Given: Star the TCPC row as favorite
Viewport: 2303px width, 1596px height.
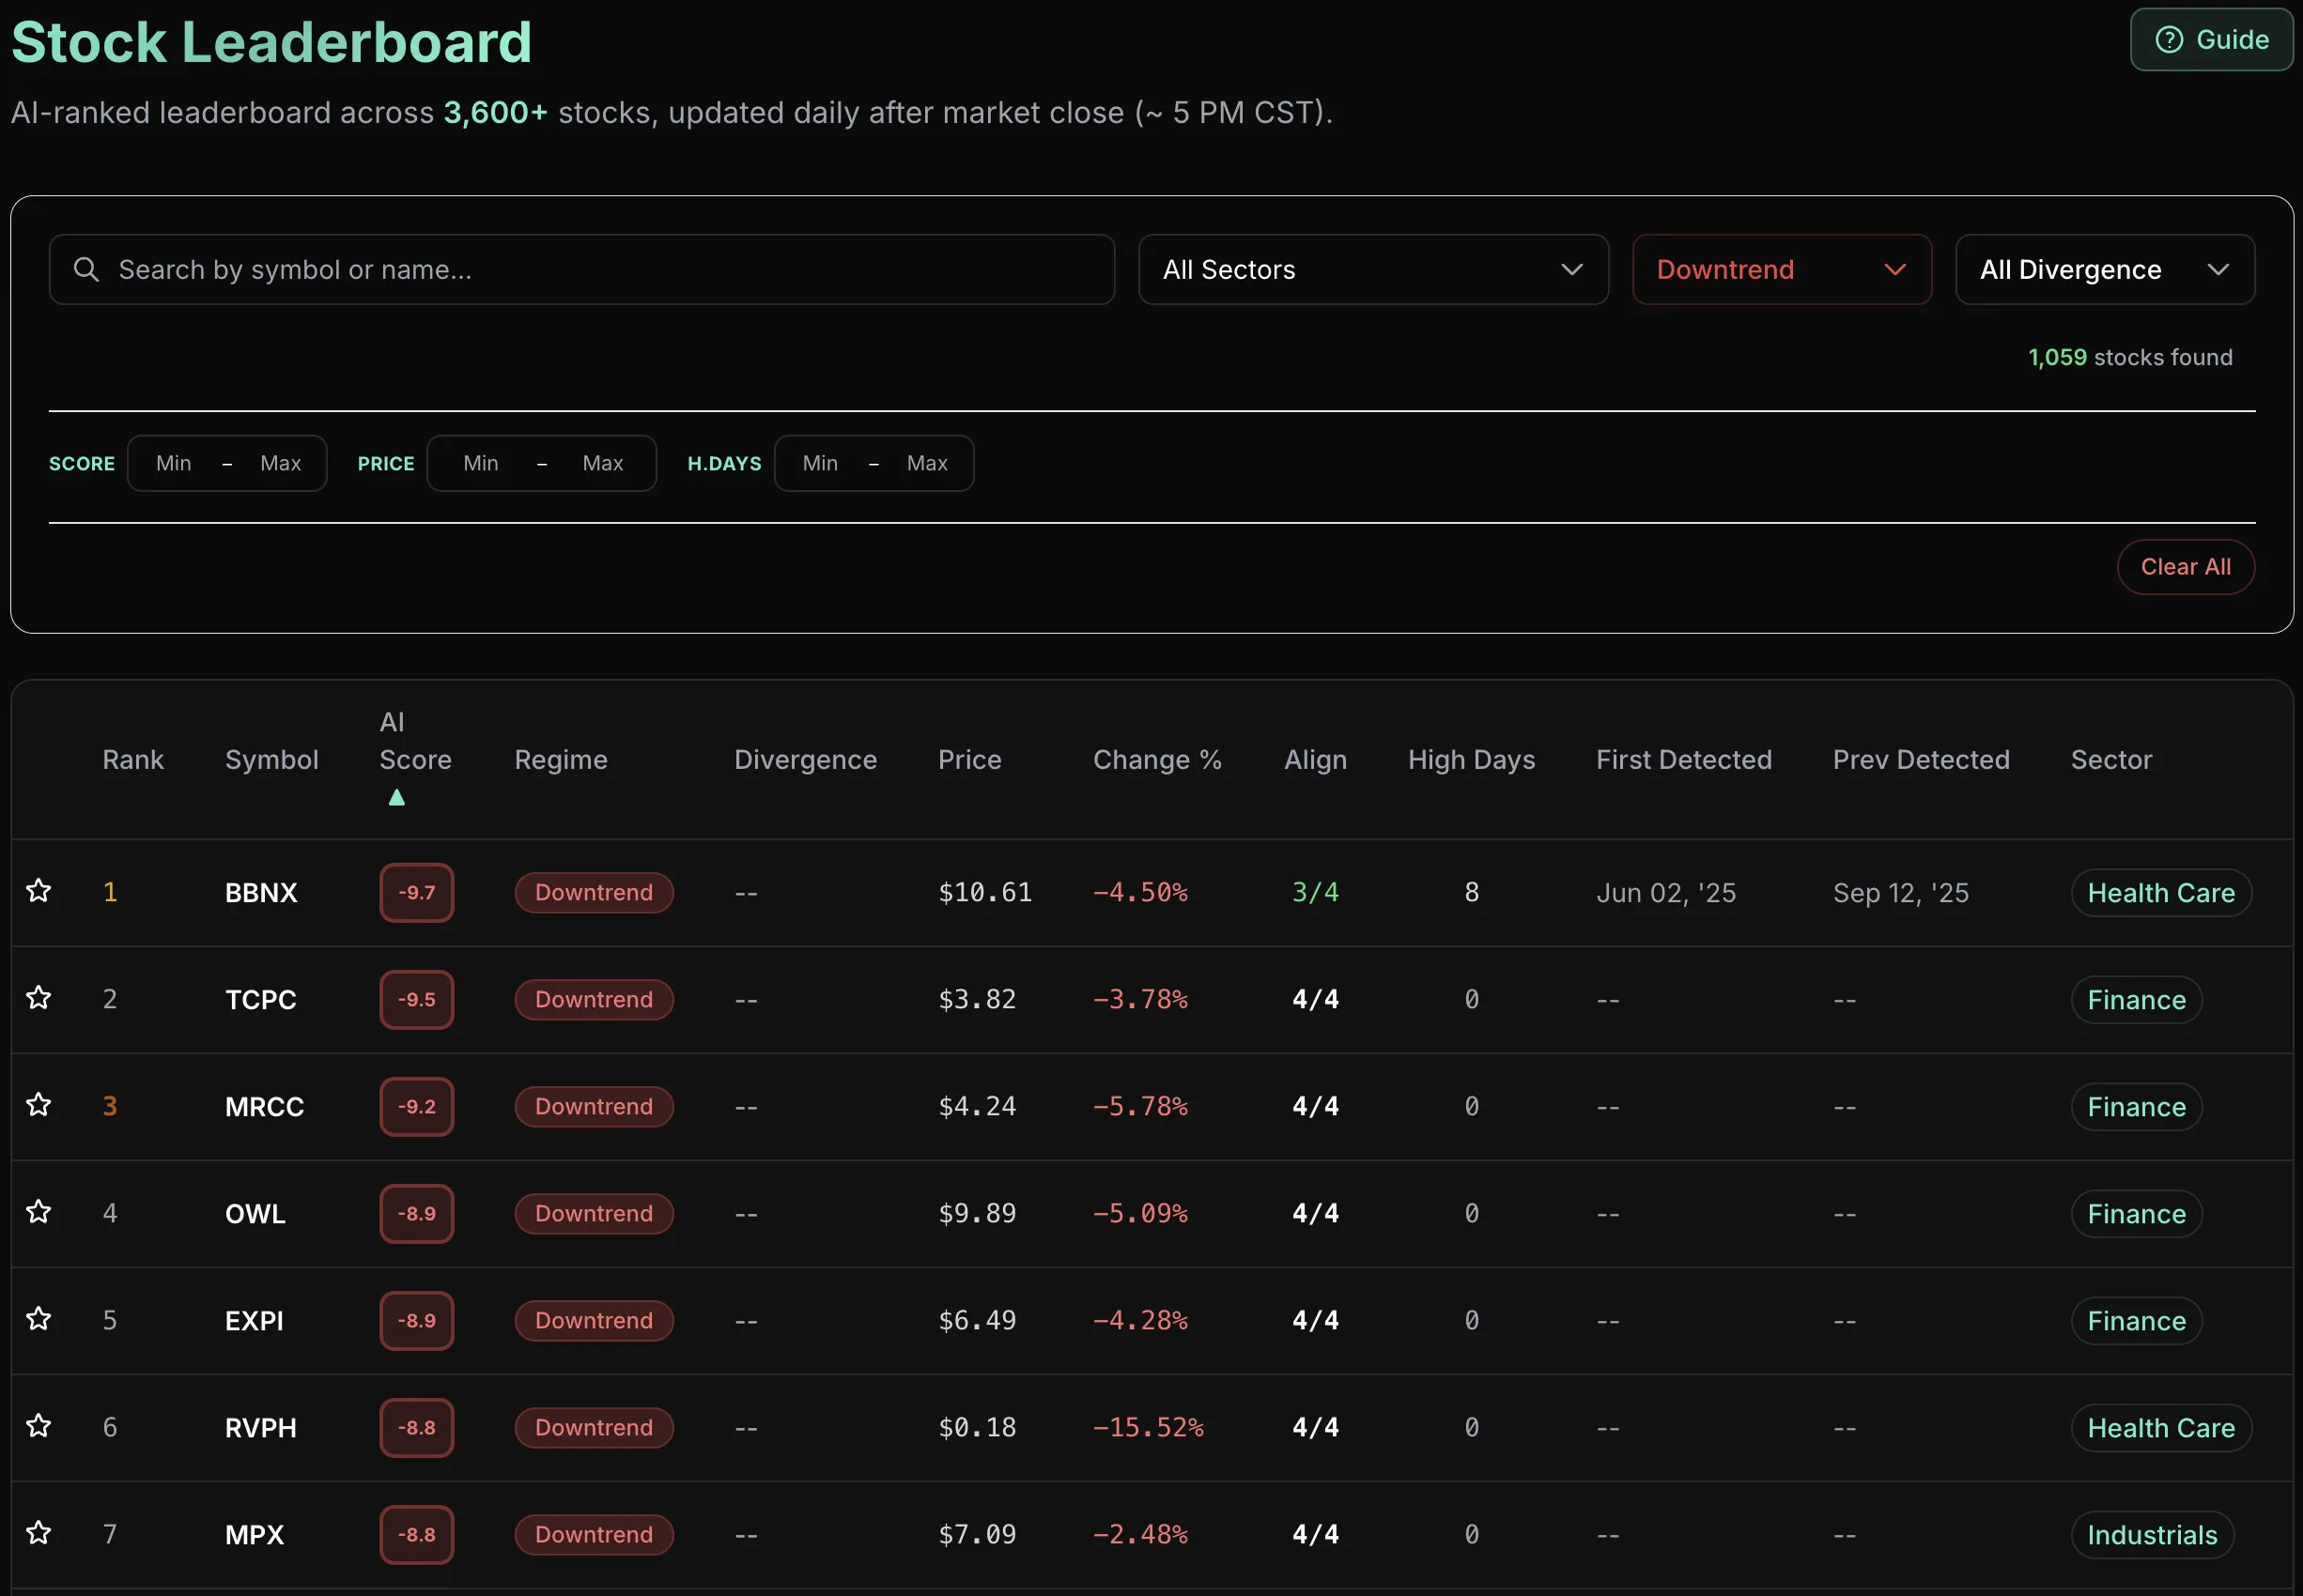Looking at the screenshot, I should point(38,998).
